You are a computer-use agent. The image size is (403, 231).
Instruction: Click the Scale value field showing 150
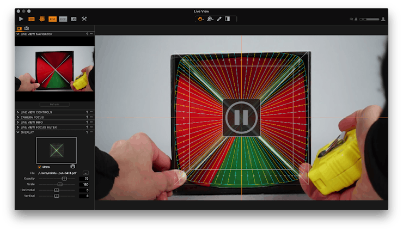(x=84, y=184)
